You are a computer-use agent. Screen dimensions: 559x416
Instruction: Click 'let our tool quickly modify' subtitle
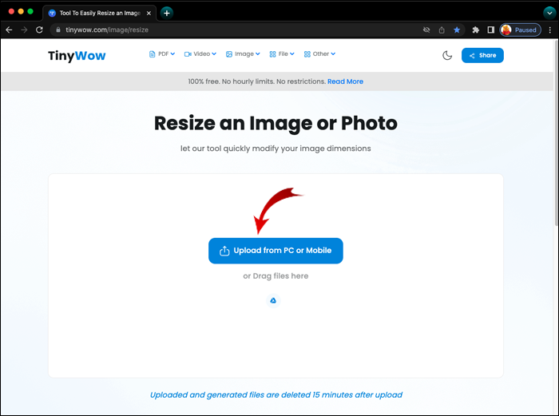(276, 149)
